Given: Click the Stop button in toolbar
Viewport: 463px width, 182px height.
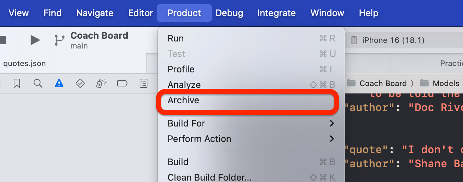Looking at the screenshot, I should point(3,40).
